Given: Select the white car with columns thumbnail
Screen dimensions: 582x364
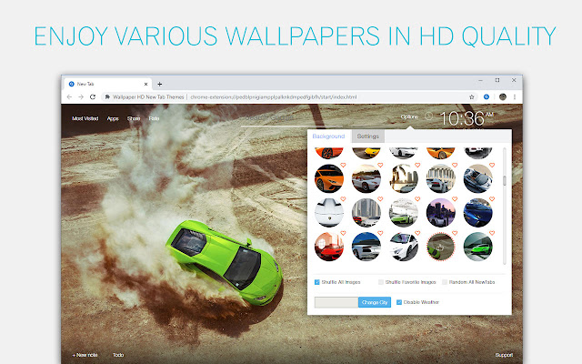Looking at the screenshot, I should [440, 178].
